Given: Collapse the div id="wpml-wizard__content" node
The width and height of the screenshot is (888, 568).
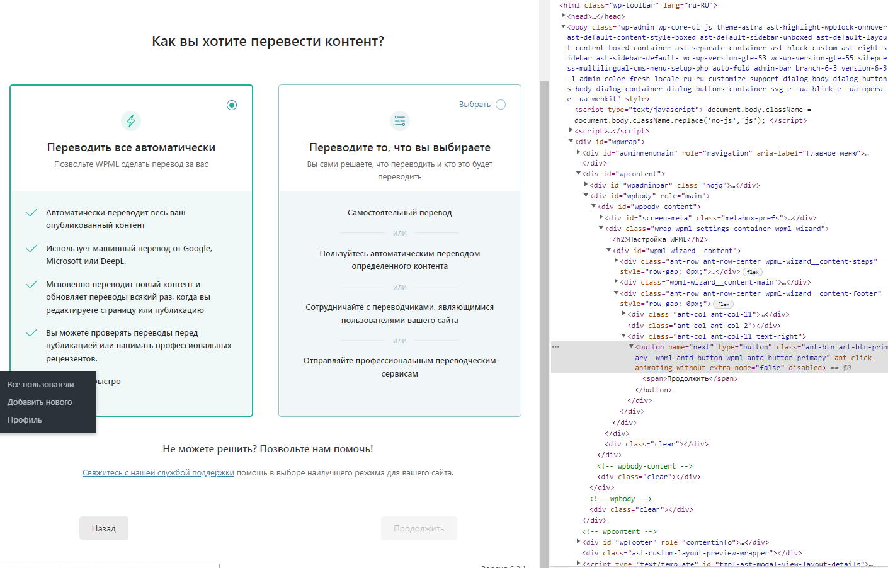Looking at the screenshot, I should (608, 250).
